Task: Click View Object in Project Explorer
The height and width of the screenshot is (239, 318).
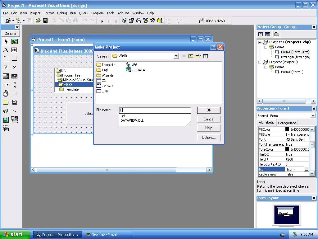Action: coord(267,34)
